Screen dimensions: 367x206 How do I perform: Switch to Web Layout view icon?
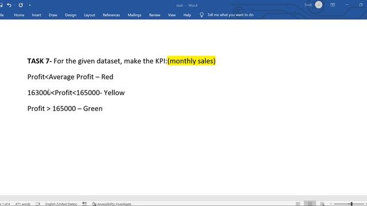tap(322, 204)
